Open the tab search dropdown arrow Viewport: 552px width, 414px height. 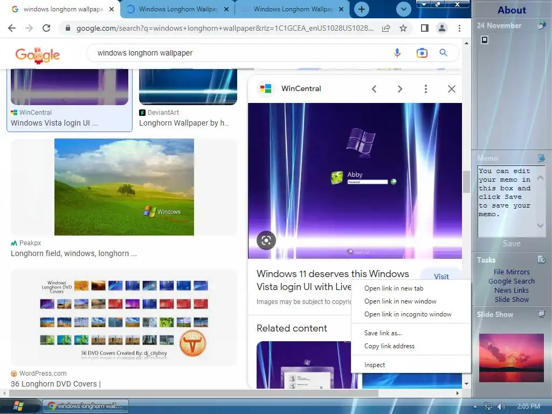click(403, 9)
